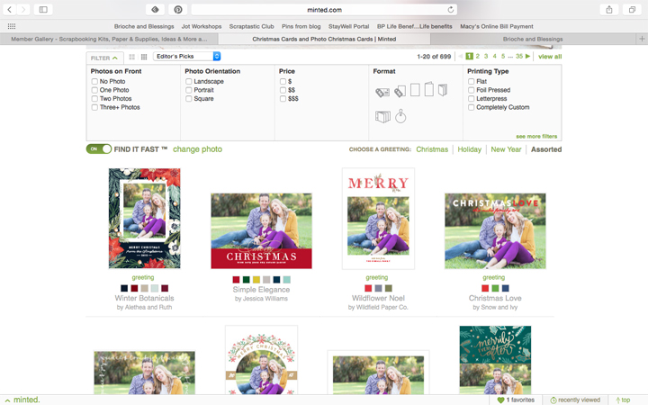This screenshot has height=405, width=648.
Task: Open the Safari share menu
Action: point(609,10)
